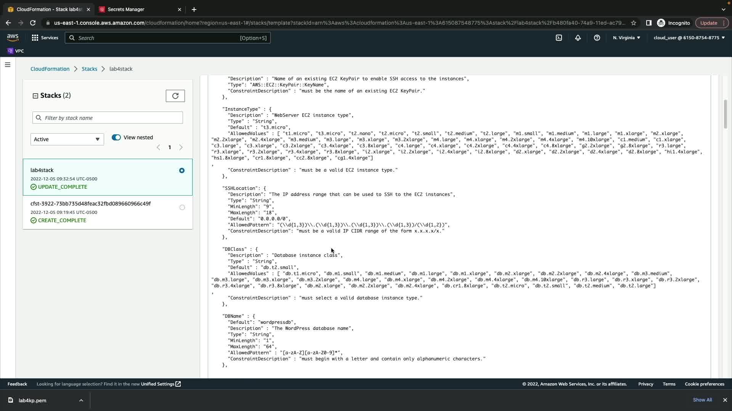Click the Filter by stack name field
This screenshot has width=732, height=411.
tap(108, 118)
